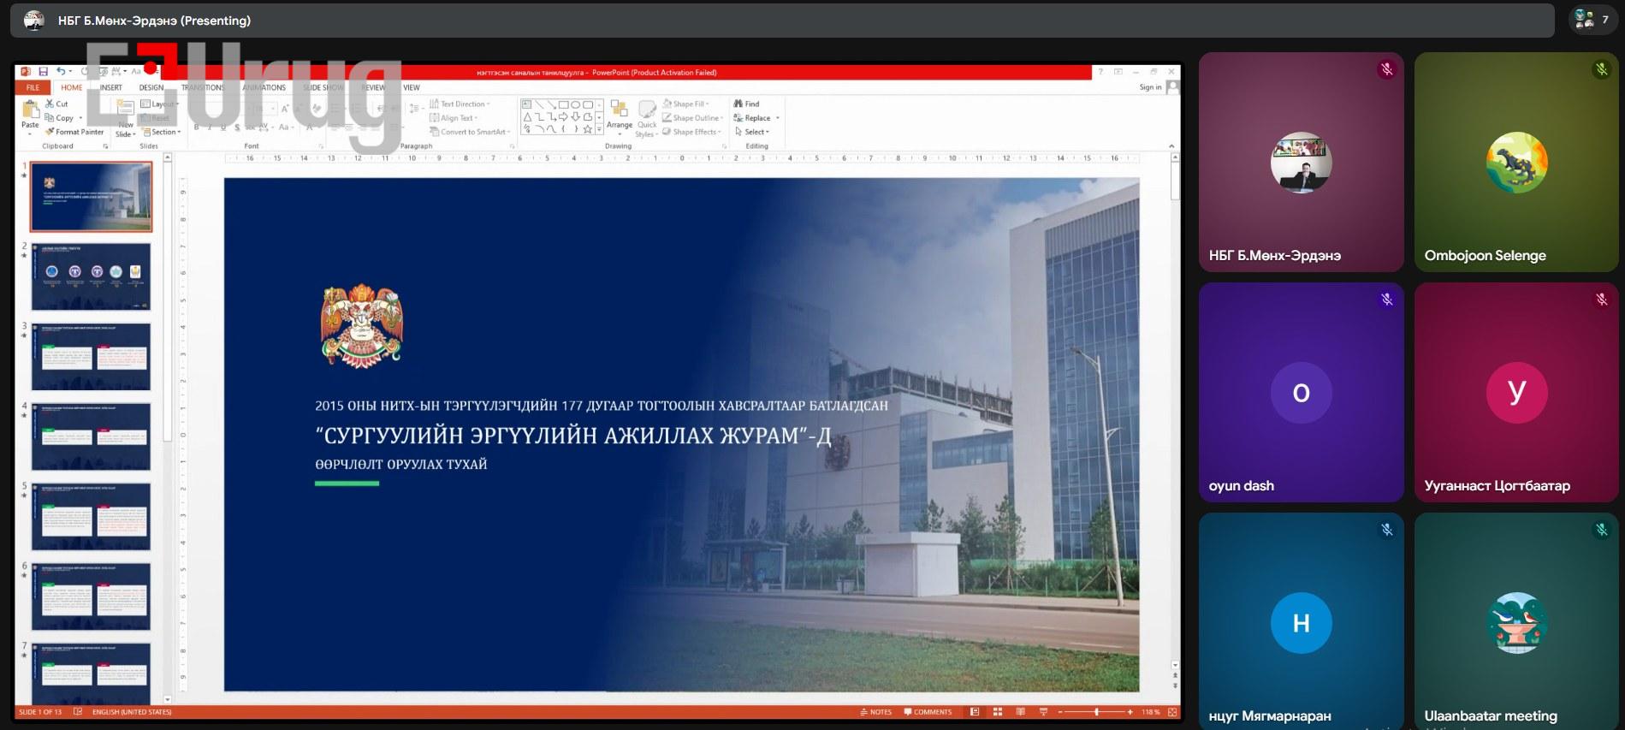Click the Save icon in quick access toolbar
Image resolution: width=1625 pixels, height=730 pixels.
click(x=43, y=72)
